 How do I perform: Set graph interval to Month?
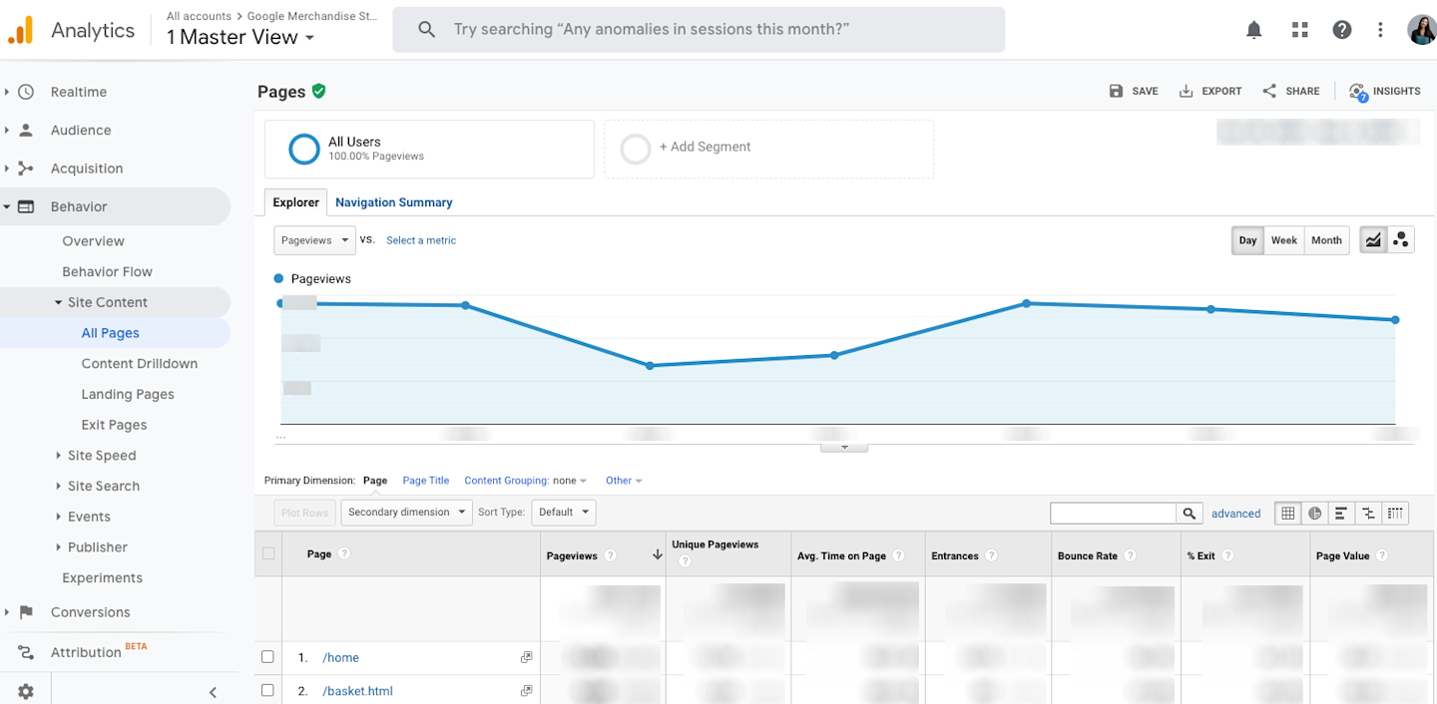click(1326, 240)
